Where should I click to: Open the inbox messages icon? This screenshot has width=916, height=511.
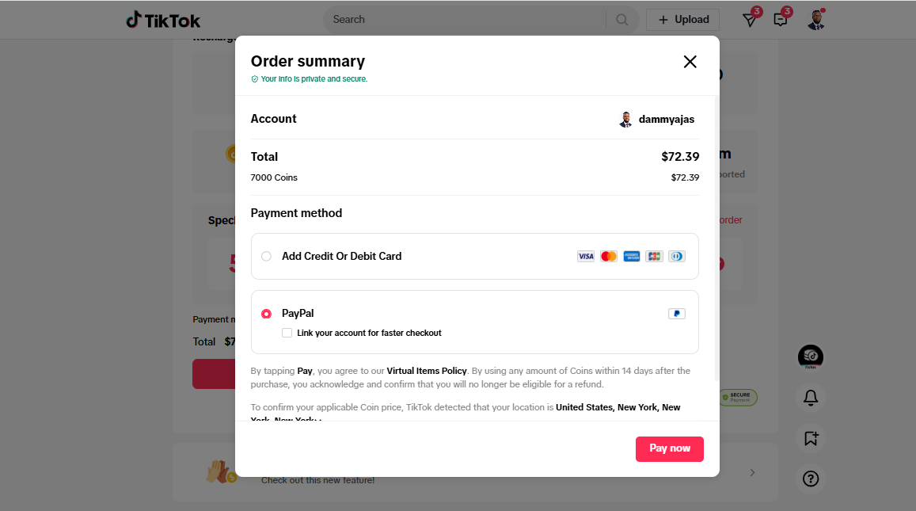tap(781, 20)
